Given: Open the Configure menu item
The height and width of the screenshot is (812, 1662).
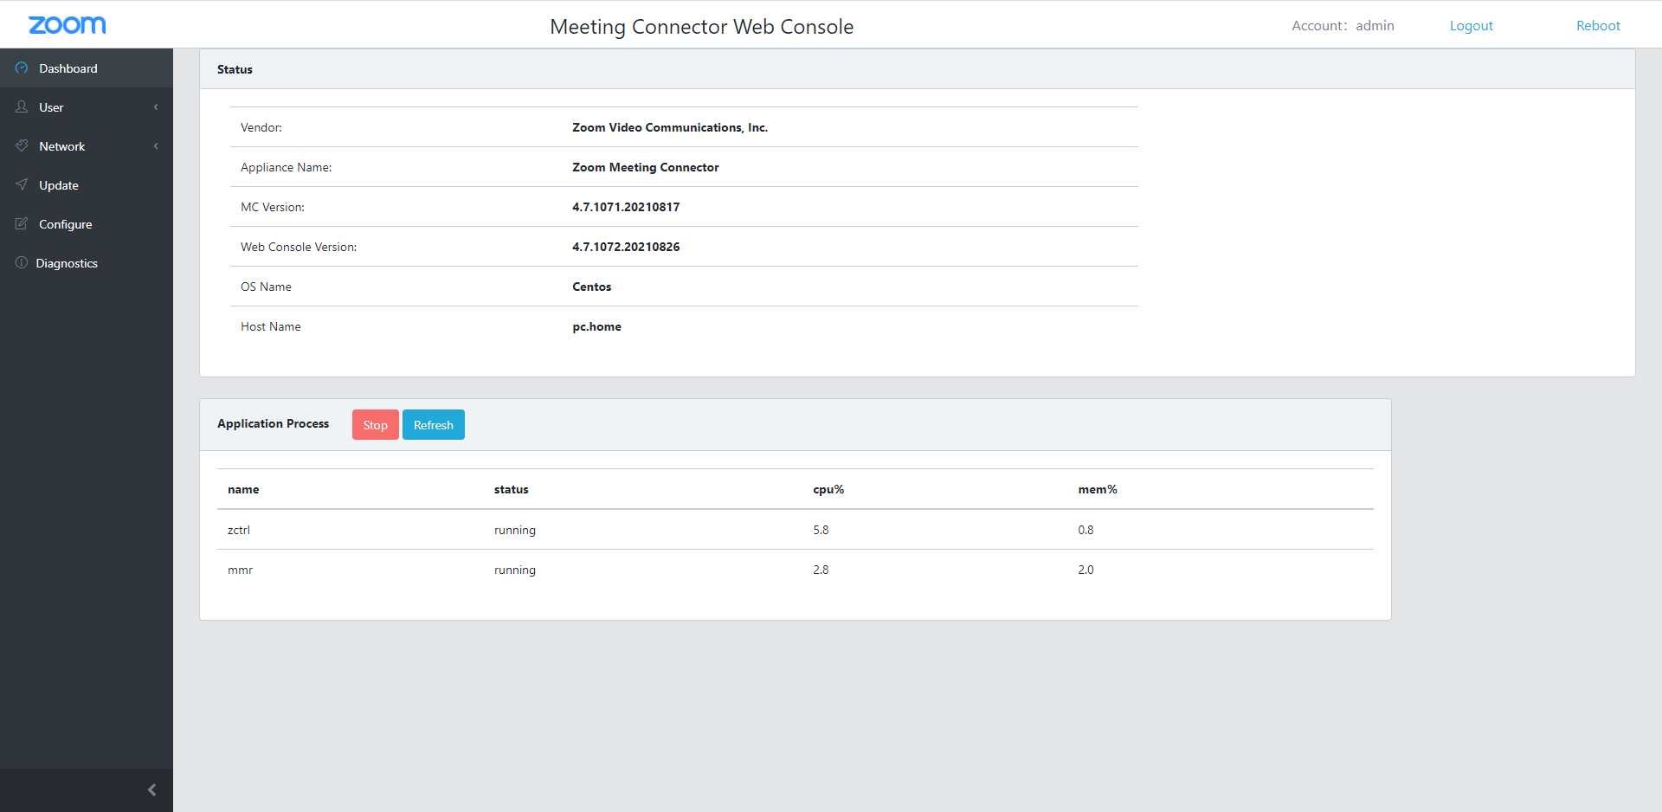Looking at the screenshot, I should [87, 224].
